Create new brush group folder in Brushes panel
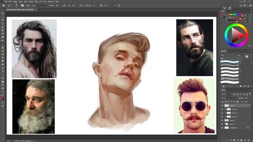253x142 pixels. [x=241, y=86]
